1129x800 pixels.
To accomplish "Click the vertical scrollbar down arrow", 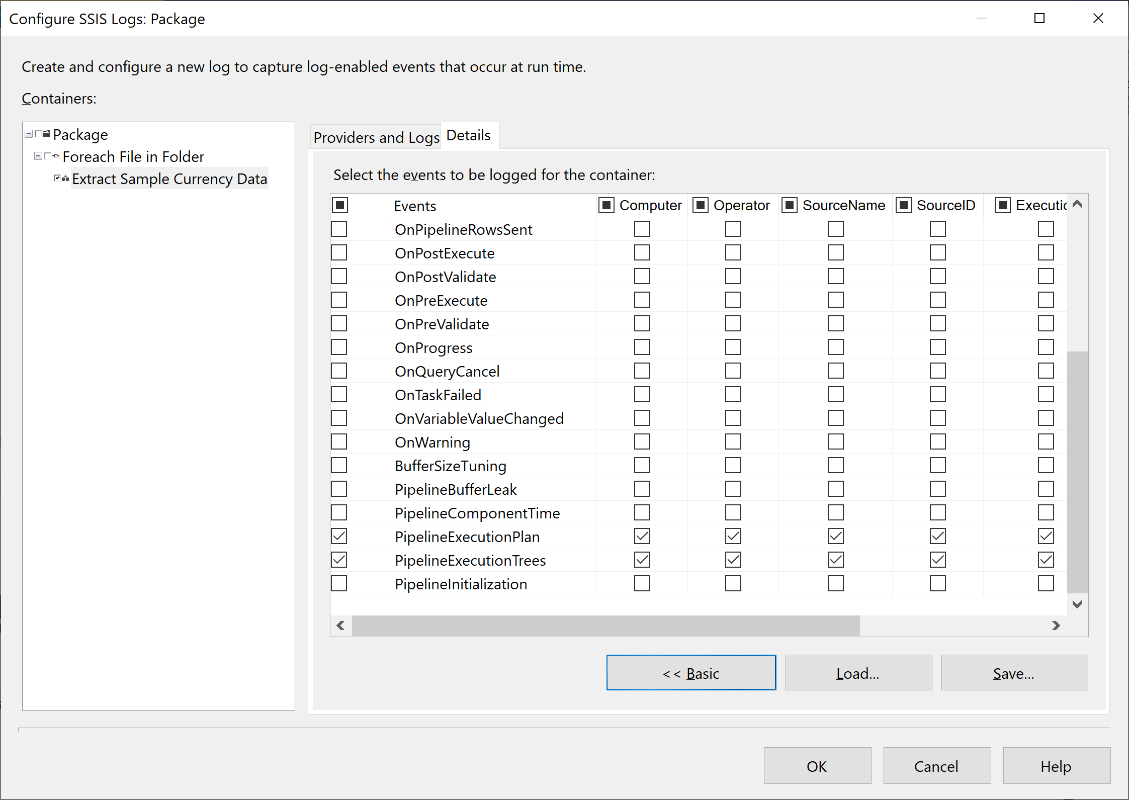I will pos(1077,604).
